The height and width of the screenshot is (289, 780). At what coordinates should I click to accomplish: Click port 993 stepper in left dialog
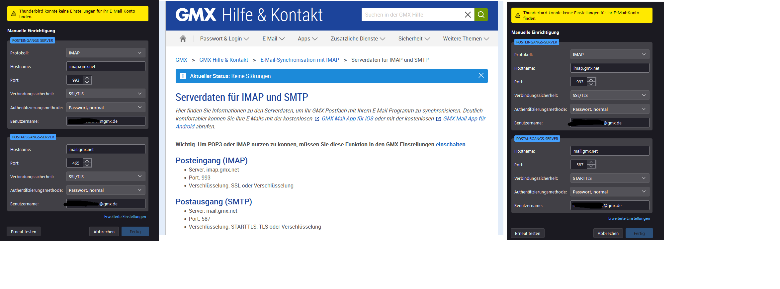(x=87, y=80)
